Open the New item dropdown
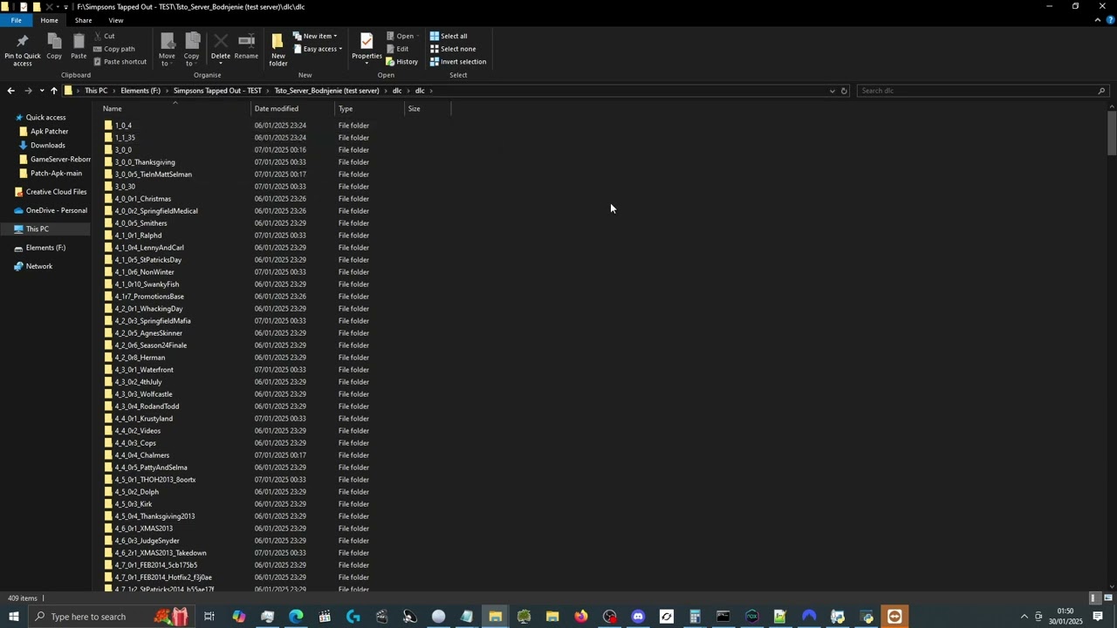This screenshot has height=628, width=1117. point(315,36)
